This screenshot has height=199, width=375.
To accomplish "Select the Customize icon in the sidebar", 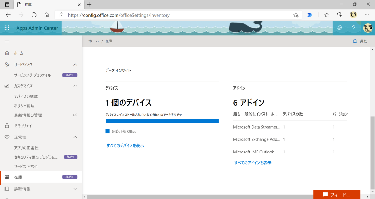I will tap(7, 86).
